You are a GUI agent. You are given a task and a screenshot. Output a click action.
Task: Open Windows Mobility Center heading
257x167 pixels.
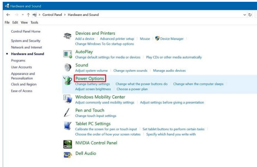(x=100, y=97)
